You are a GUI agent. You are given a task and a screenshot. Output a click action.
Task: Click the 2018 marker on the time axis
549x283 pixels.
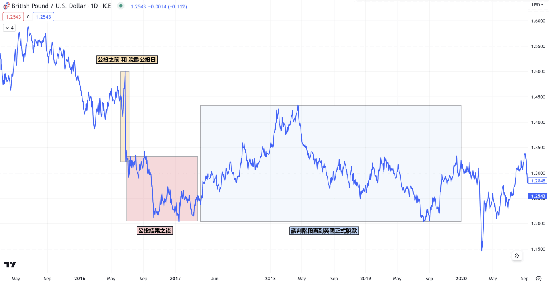click(x=270, y=279)
